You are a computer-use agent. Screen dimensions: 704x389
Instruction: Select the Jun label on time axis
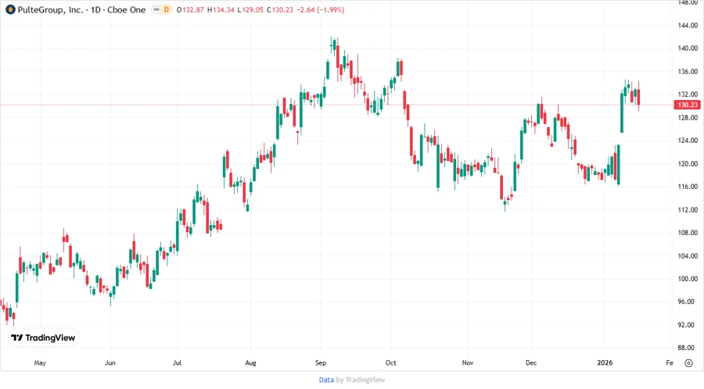click(x=110, y=363)
